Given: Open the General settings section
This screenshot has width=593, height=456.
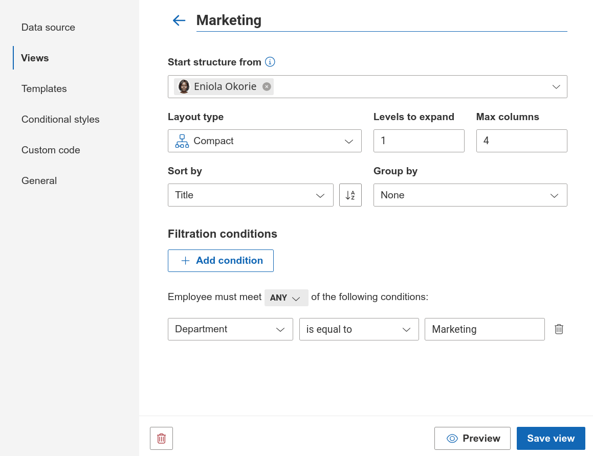Looking at the screenshot, I should 39,180.
